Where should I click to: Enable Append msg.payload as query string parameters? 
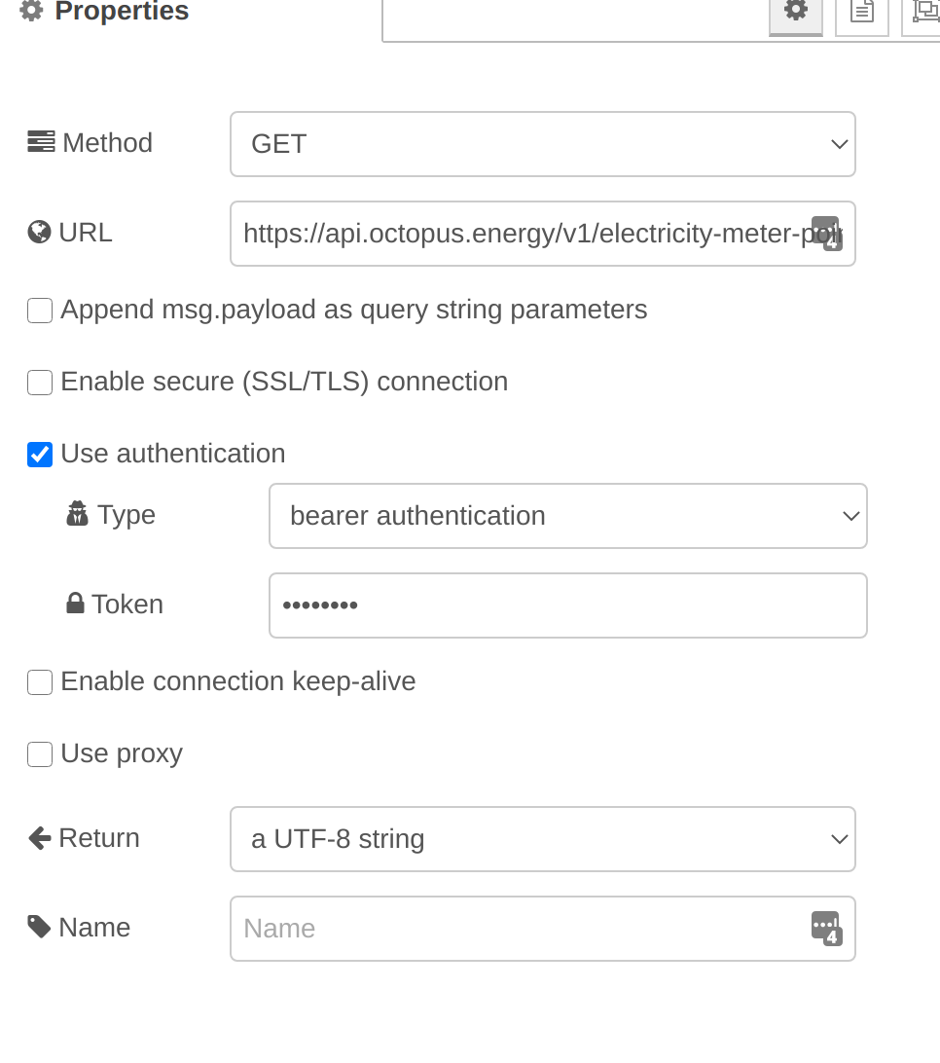pos(40,311)
